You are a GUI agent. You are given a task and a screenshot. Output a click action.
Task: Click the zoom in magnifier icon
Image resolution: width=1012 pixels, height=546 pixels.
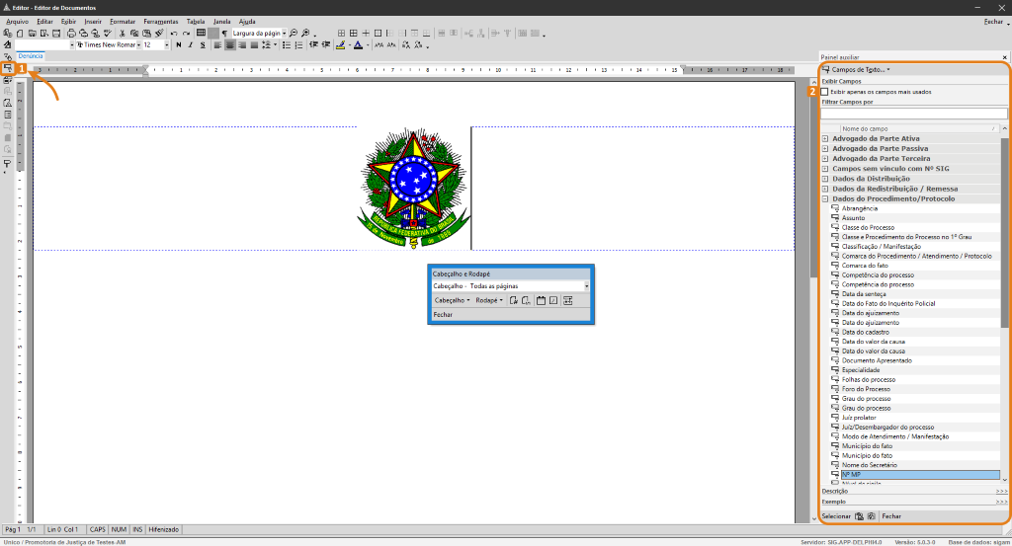pos(305,33)
